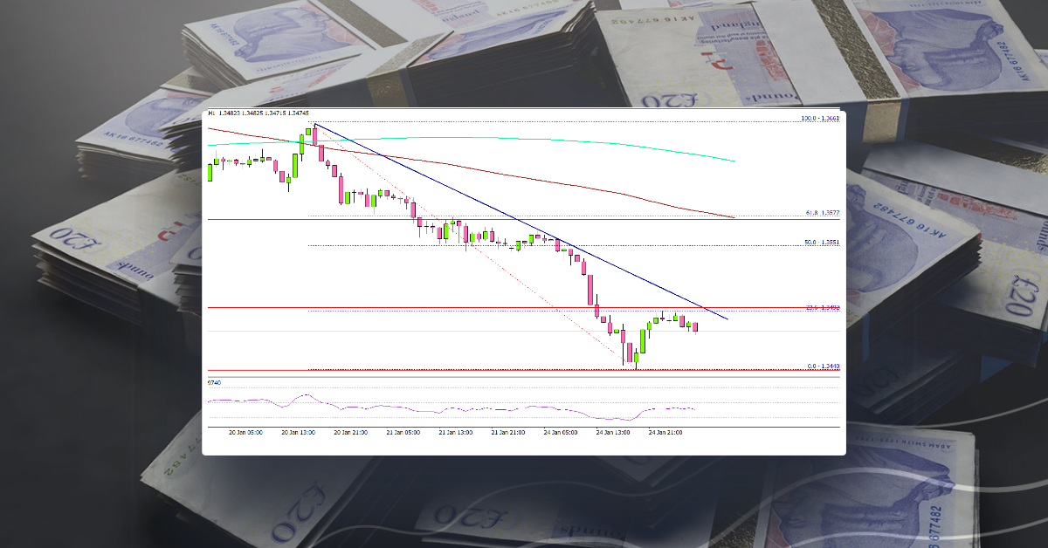Screen dimensions: 1048x548
Task: Click the 9740 indicator value label
Action: [x=213, y=384]
